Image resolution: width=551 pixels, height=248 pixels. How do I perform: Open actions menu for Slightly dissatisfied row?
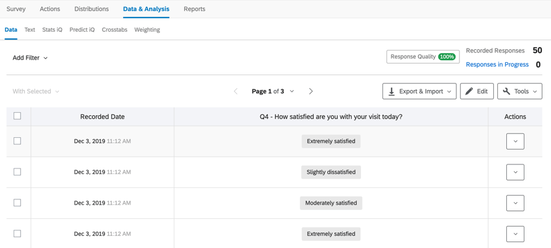515,172
